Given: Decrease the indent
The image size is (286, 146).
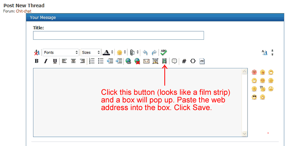Looking at the screenshot, I should pyautogui.click(x=110, y=61).
